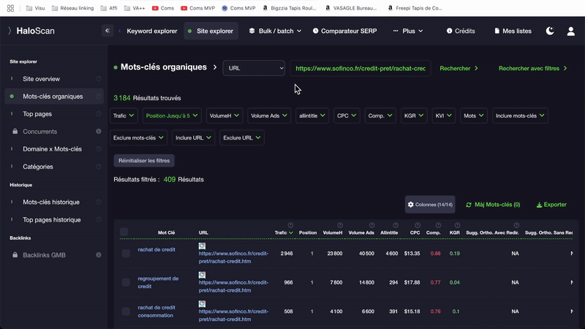This screenshot has width=585, height=329.
Task: Click the sofinco URL input field
Action: [361, 68]
